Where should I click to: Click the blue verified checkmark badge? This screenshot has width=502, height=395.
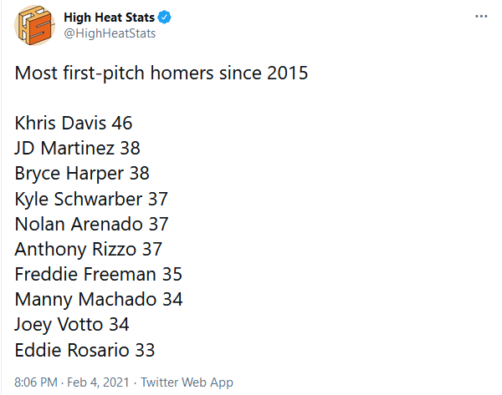click(165, 18)
